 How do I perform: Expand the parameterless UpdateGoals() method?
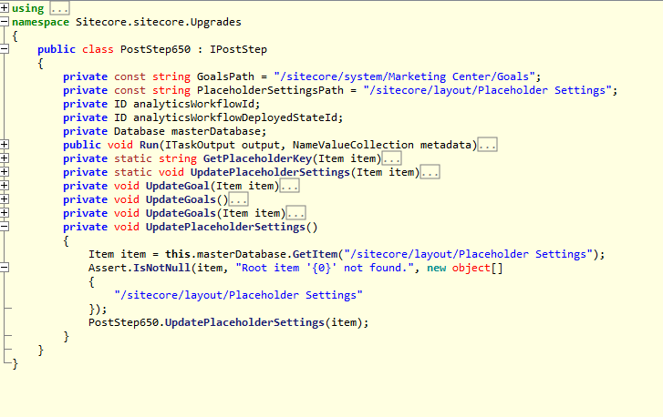(5, 199)
